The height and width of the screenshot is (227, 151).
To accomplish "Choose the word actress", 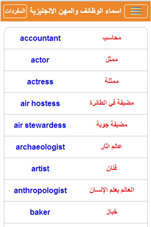I will click(x=40, y=82).
